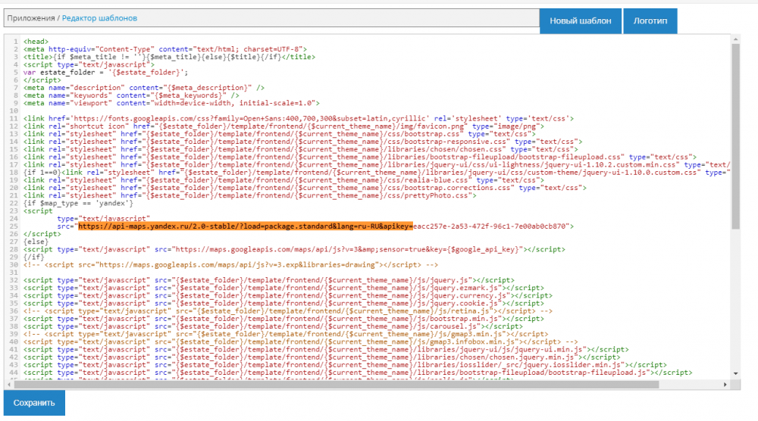
Task: Click the commented retina.js line
Action: 287,311
